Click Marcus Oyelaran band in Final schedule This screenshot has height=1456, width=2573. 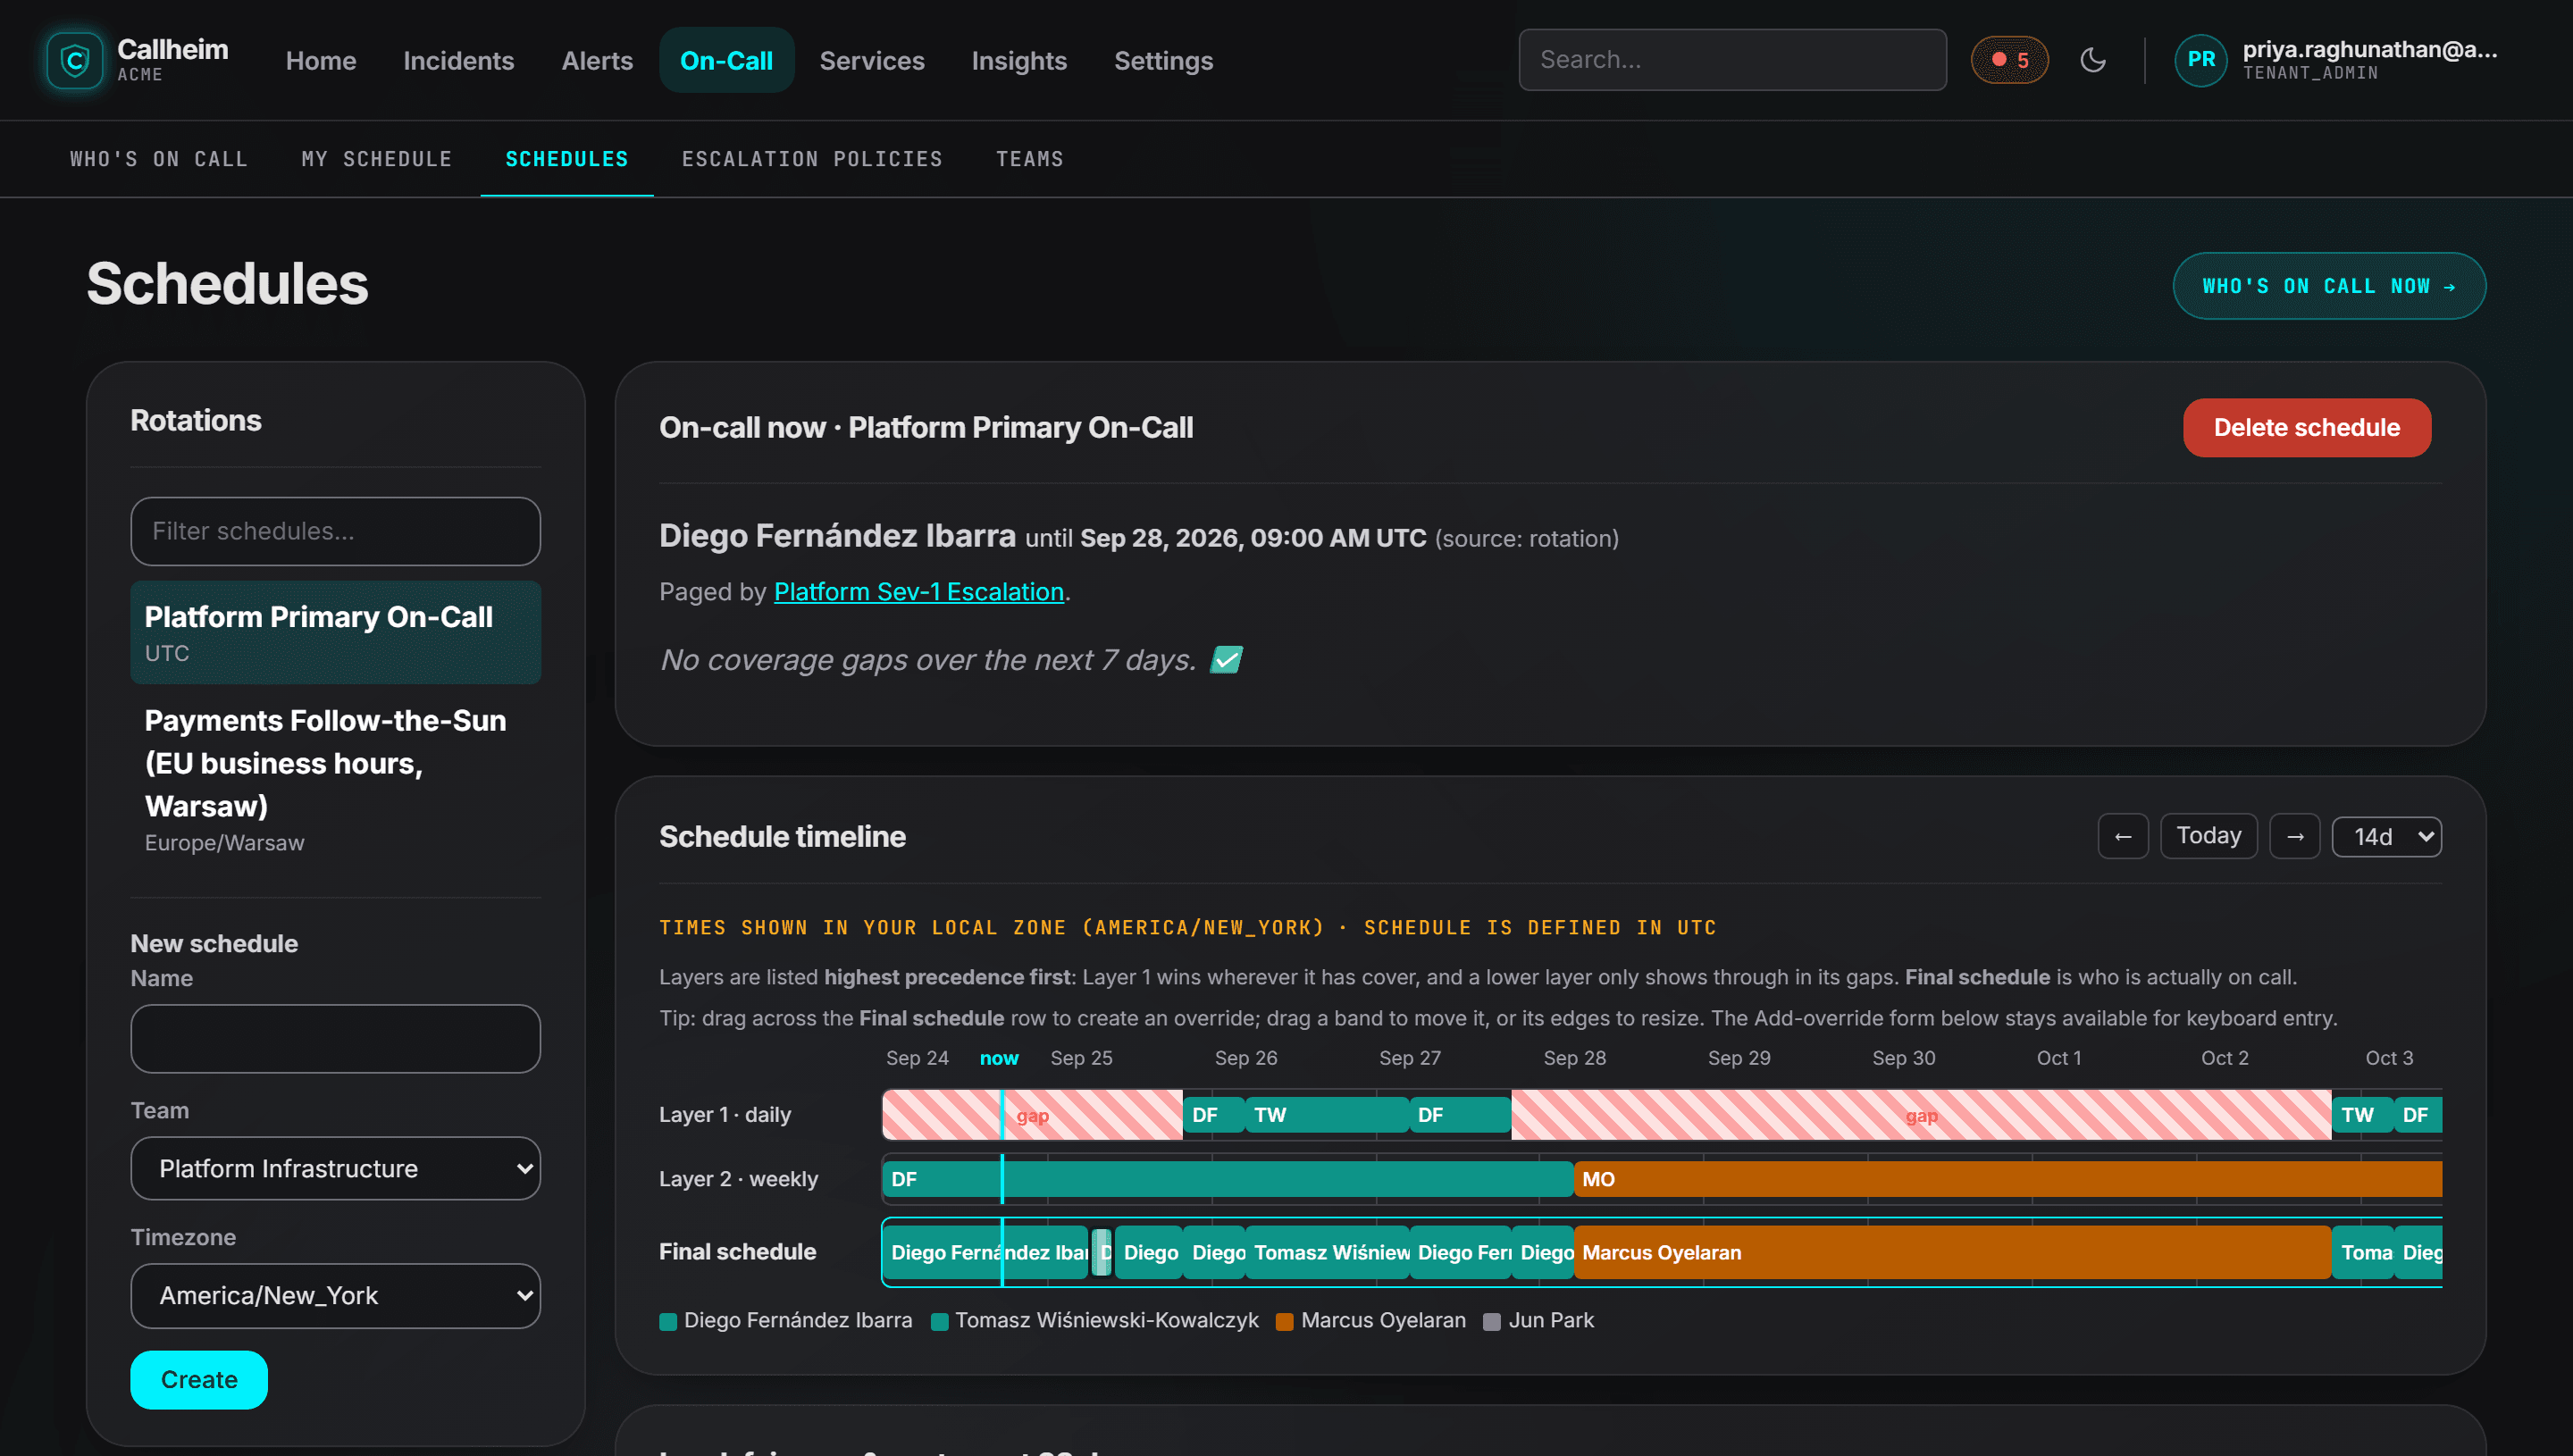pos(1951,1252)
